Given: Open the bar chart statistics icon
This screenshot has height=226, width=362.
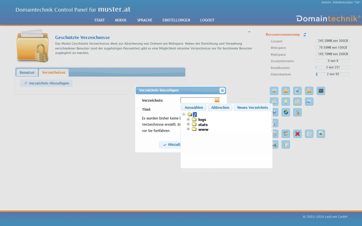Looking at the screenshot, I should pos(321,134).
